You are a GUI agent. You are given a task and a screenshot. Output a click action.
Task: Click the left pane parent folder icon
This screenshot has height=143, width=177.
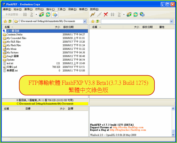tap(10, 21)
